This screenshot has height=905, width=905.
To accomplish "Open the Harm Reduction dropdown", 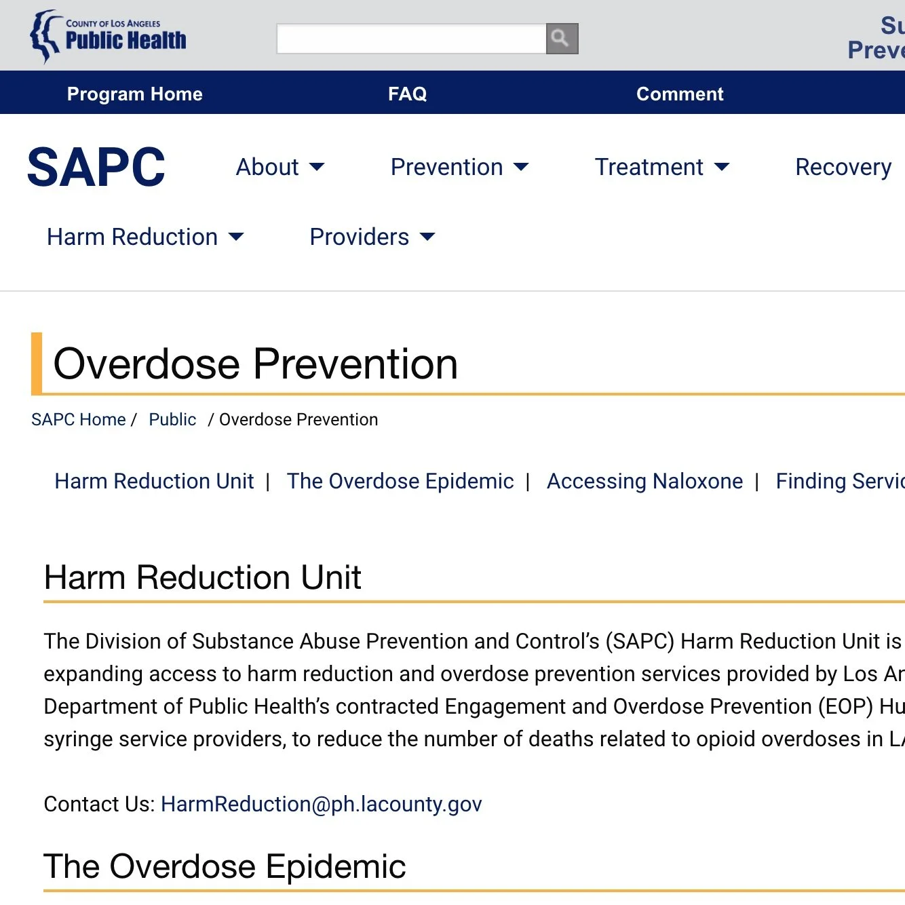I will [x=146, y=237].
